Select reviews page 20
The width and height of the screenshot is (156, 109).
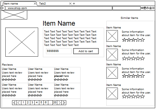(x=55, y=103)
